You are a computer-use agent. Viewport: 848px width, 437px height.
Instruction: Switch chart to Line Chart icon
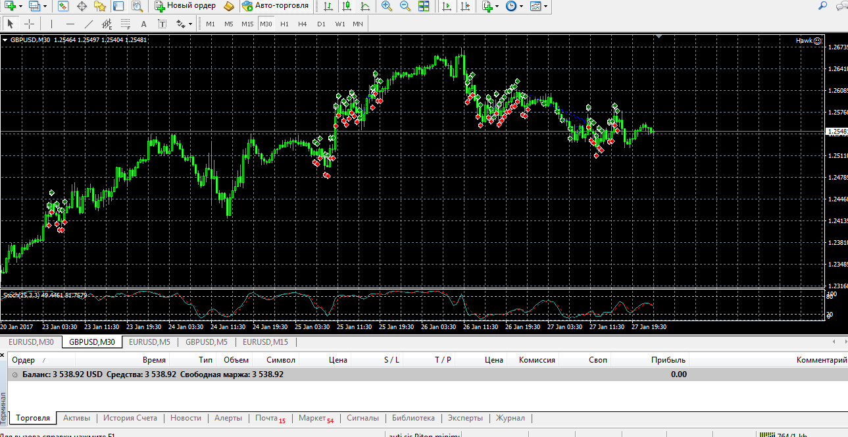pyautogui.click(x=364, y=6)
